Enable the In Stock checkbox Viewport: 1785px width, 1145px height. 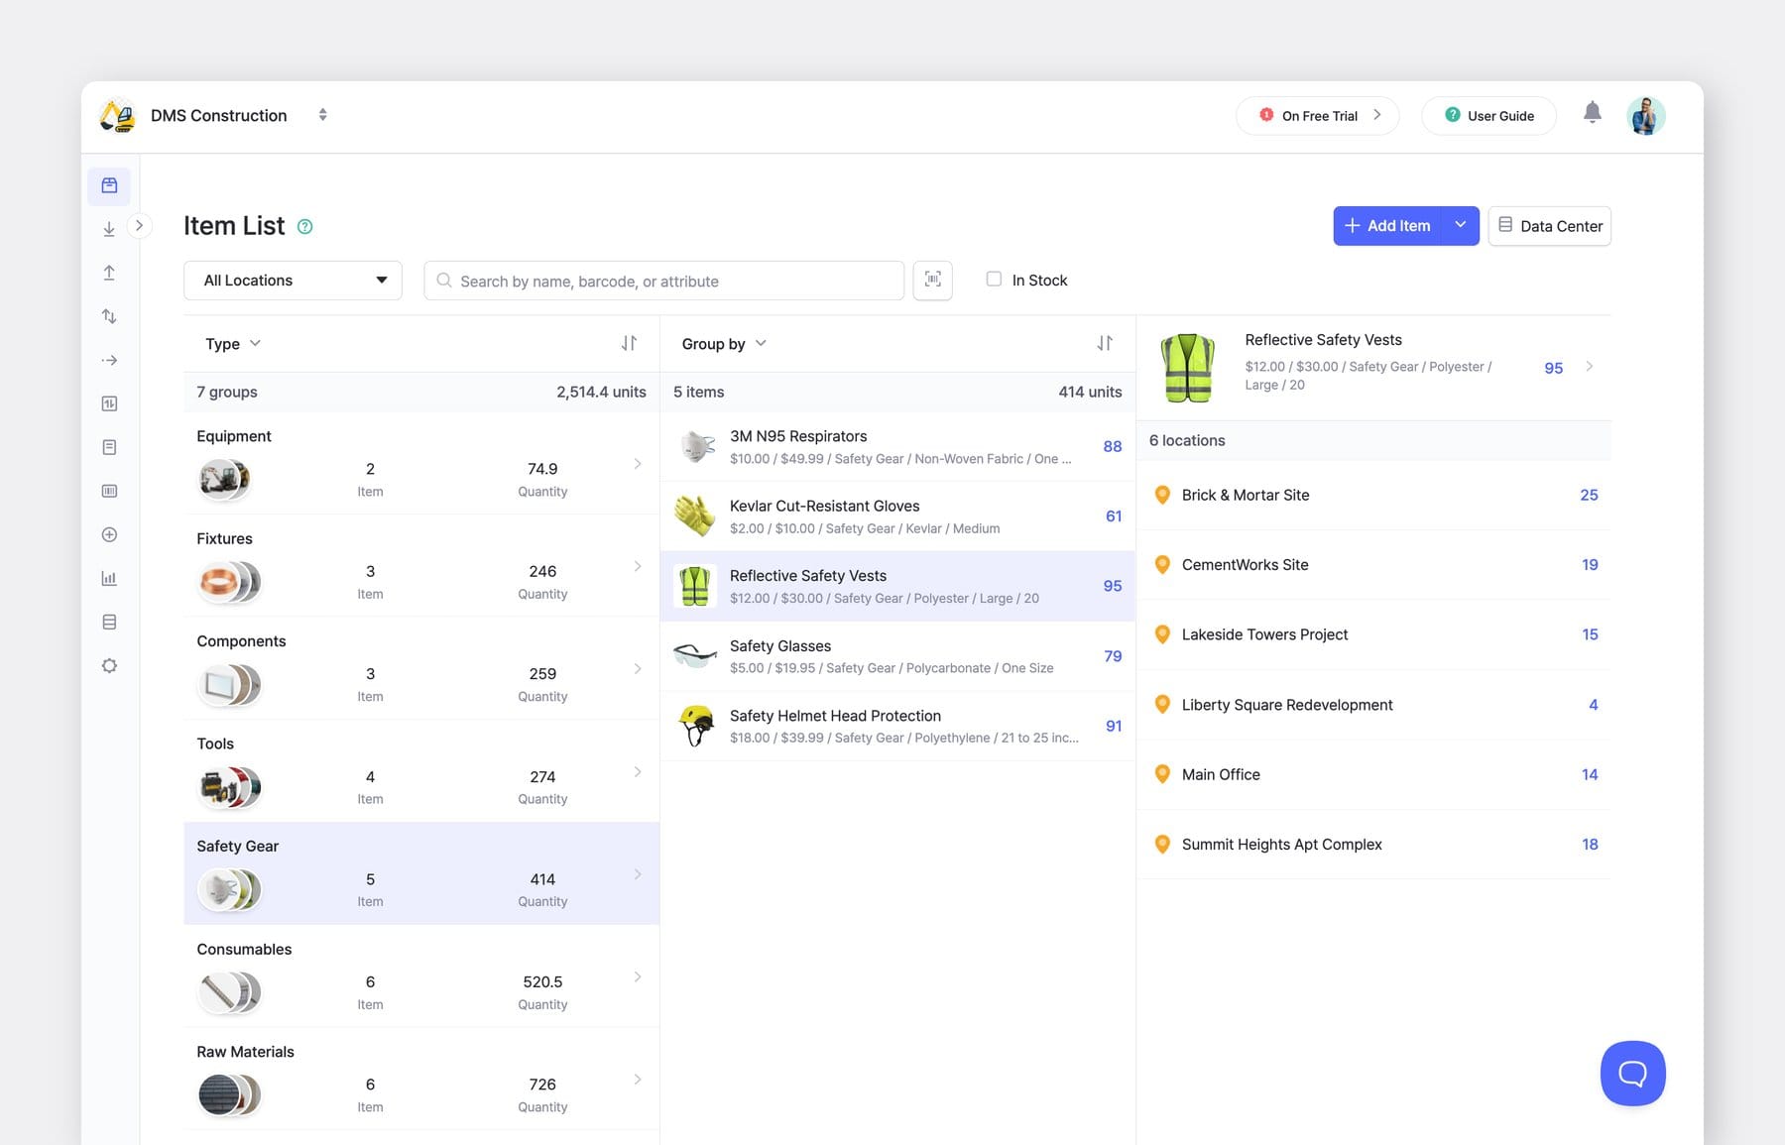pos(993,280)
